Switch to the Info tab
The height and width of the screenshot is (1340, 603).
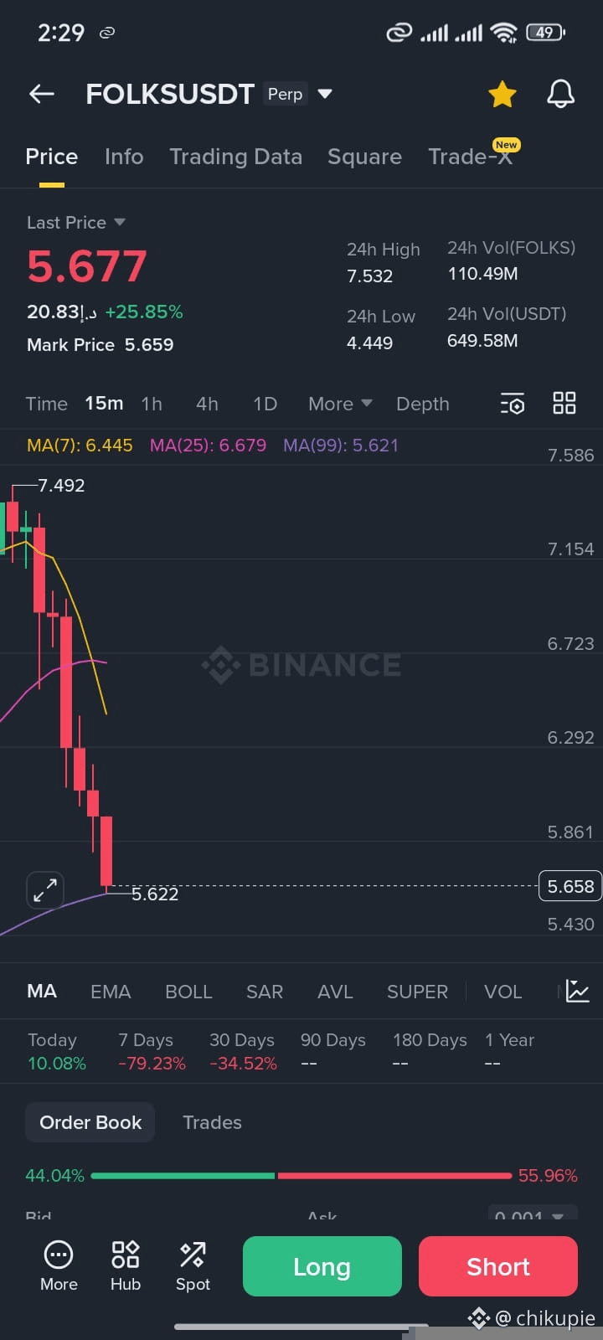(x=124, y=157)
